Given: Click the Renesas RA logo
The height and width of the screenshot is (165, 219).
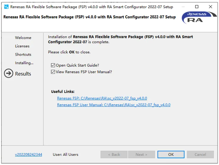Looking at the screenshot, I should (199, 18).
